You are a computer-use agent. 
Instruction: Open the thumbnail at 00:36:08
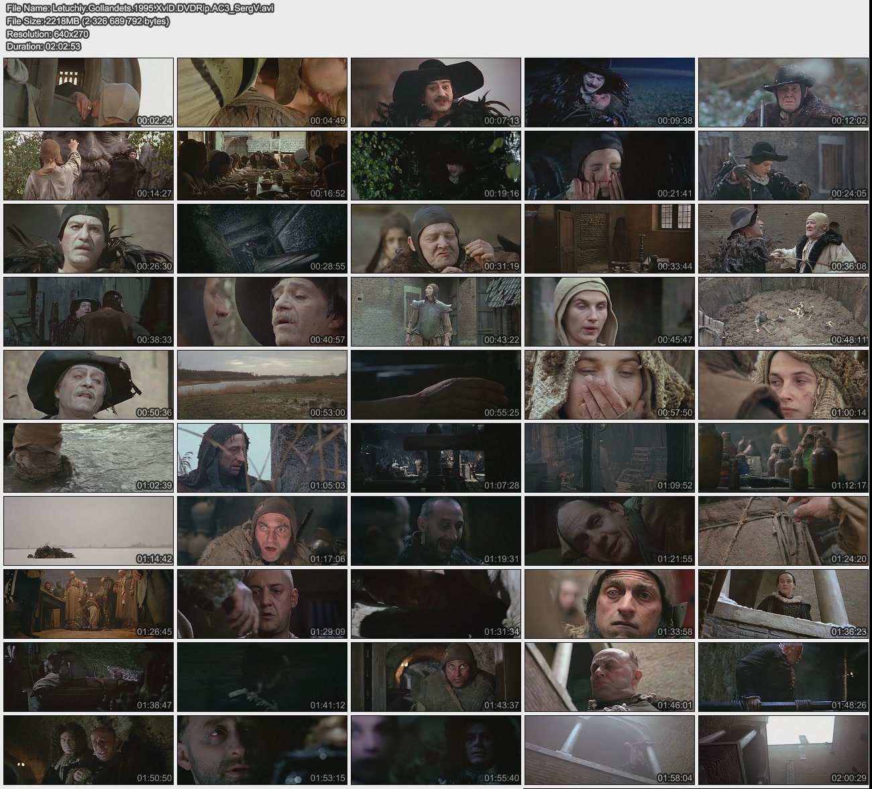783,239
